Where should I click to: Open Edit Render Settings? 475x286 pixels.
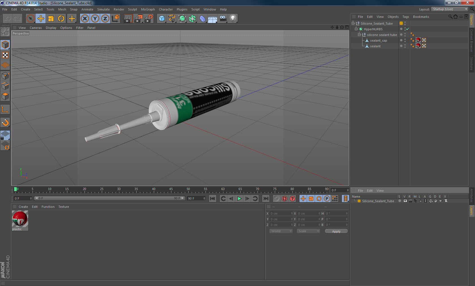coord(148,19)
